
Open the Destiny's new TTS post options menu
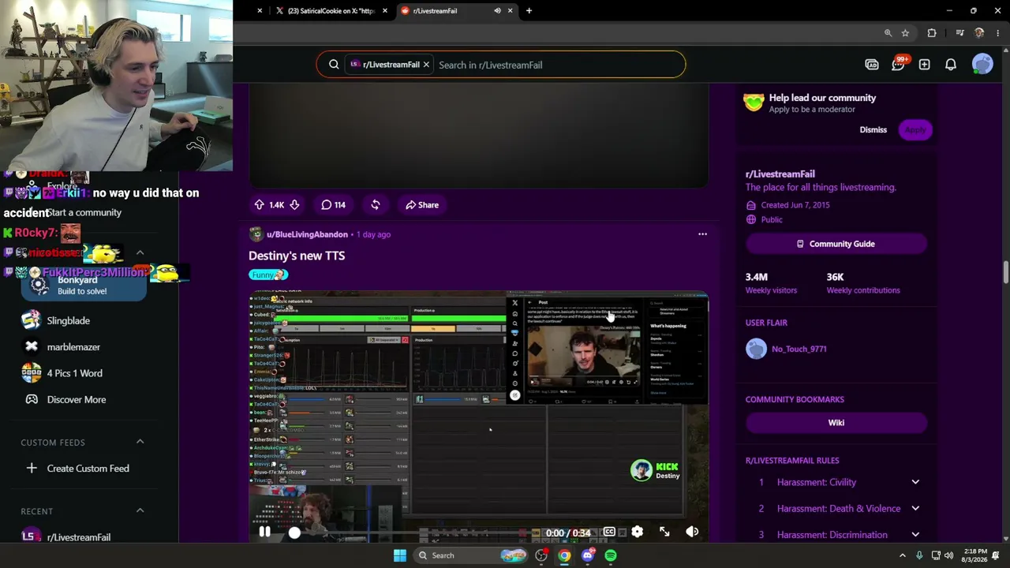click(702, 234)
